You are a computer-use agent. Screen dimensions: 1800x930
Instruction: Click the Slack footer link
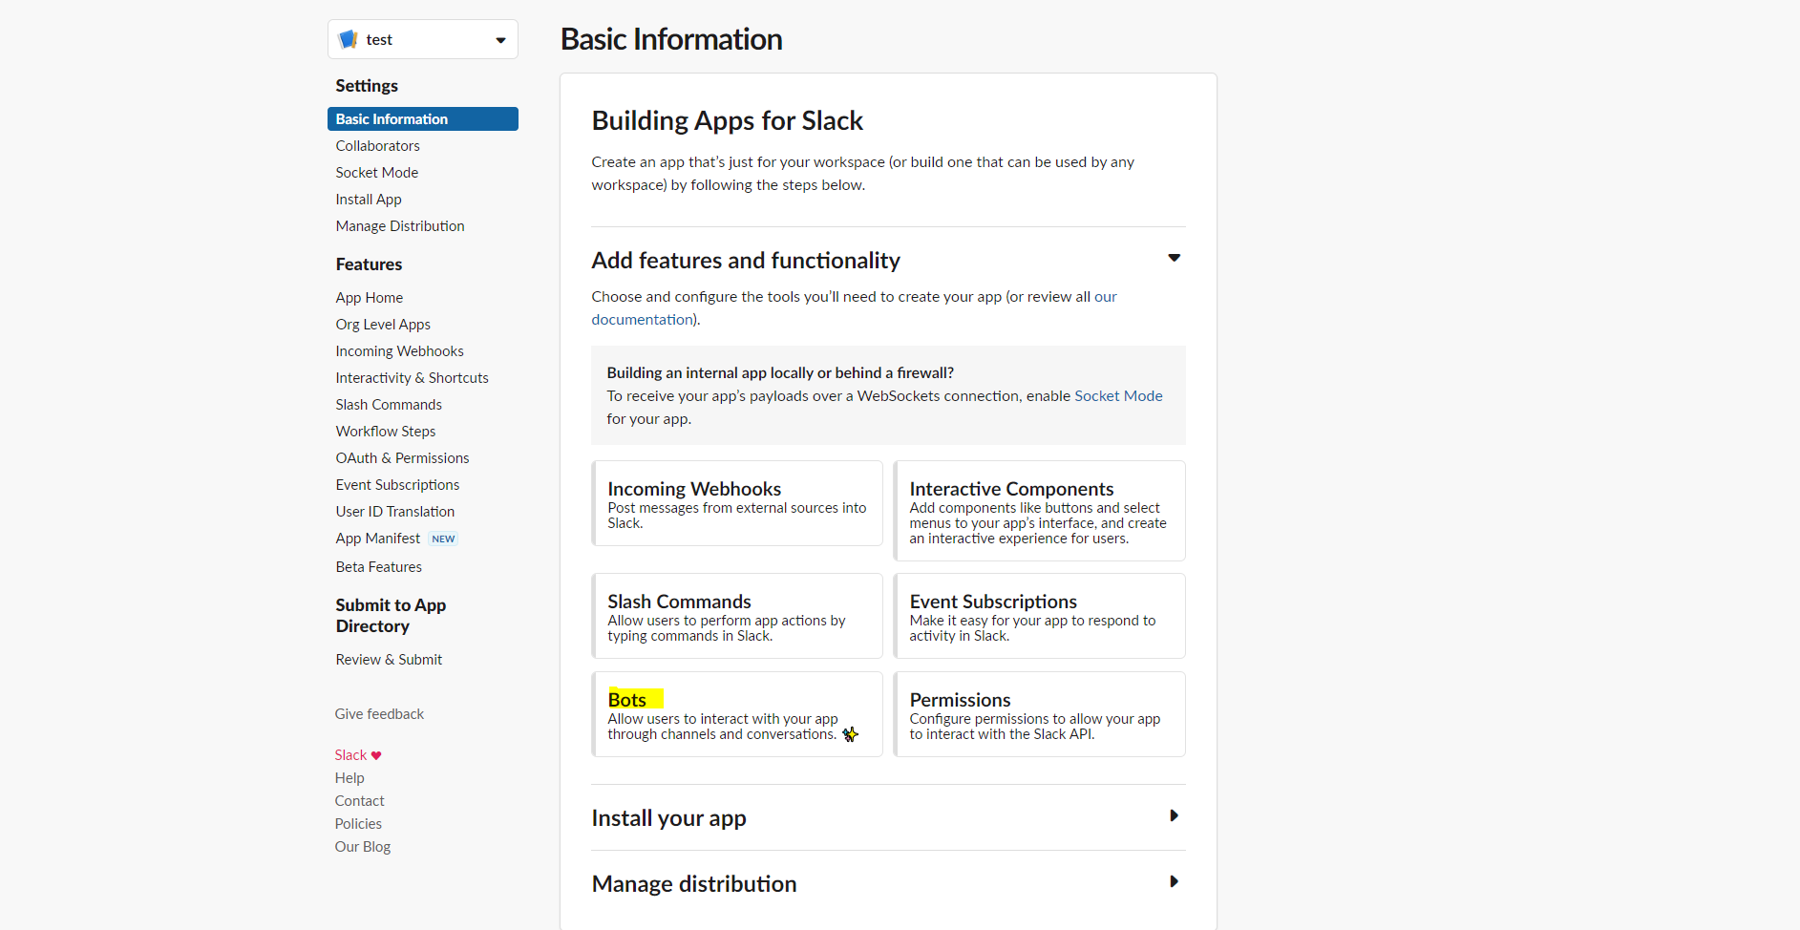click(x=350, y=754)
